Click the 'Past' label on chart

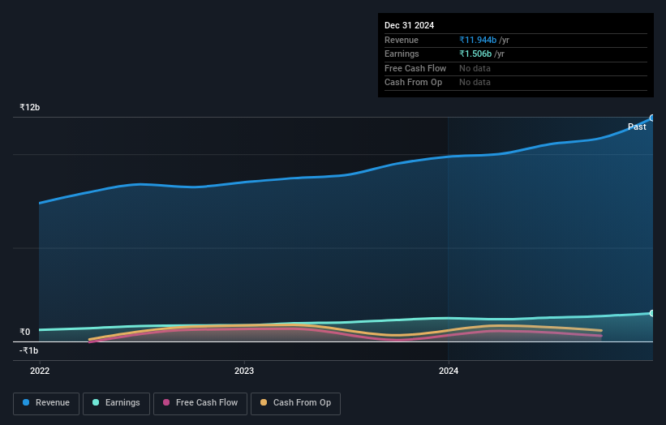pos(637,127)
